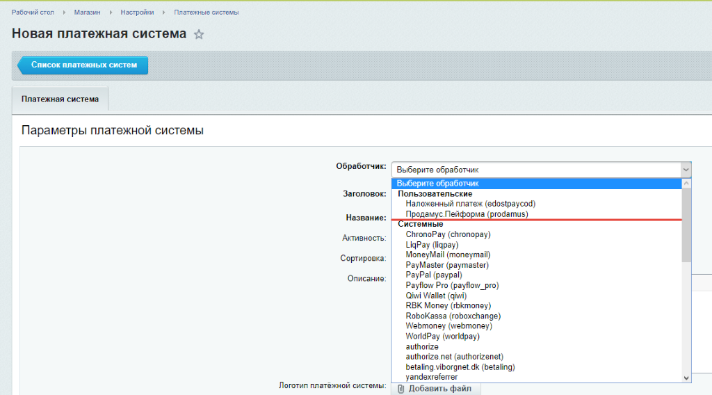The width and height of the screenshot is (712, 395).
Task: Click the Логотип платёжной системы label
Action: click(x=332, y=385)
